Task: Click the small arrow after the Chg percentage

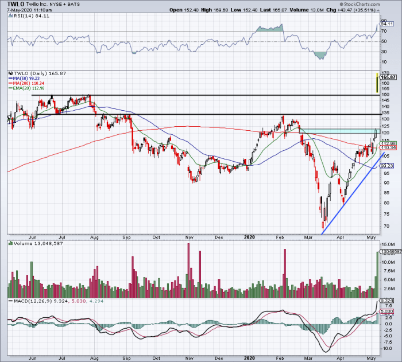Action: pos(378,10)
